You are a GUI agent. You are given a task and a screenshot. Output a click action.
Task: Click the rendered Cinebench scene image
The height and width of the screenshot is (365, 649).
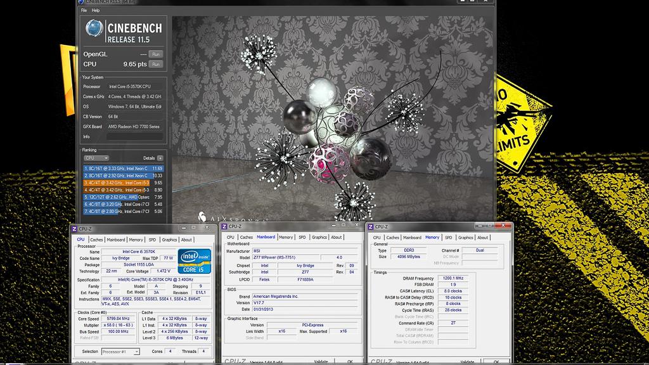[333, 118]
